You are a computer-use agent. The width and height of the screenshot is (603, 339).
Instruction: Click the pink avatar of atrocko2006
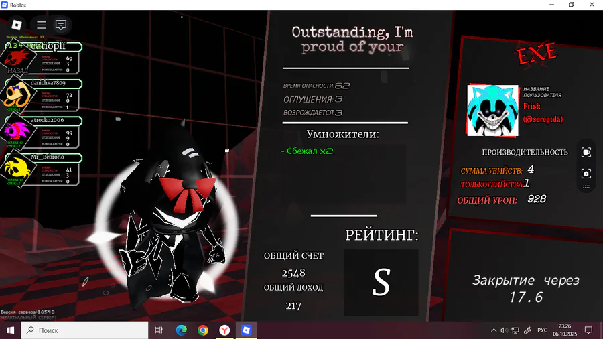click(16, 131)
